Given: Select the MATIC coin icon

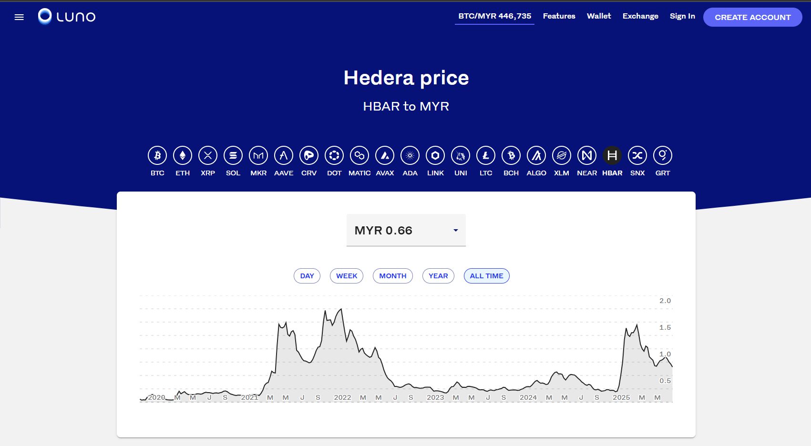Looking at the screenshot, I should (359, 155).
